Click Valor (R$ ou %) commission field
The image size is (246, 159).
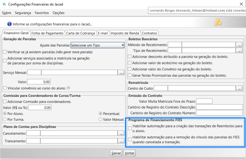tap(40, 108)
